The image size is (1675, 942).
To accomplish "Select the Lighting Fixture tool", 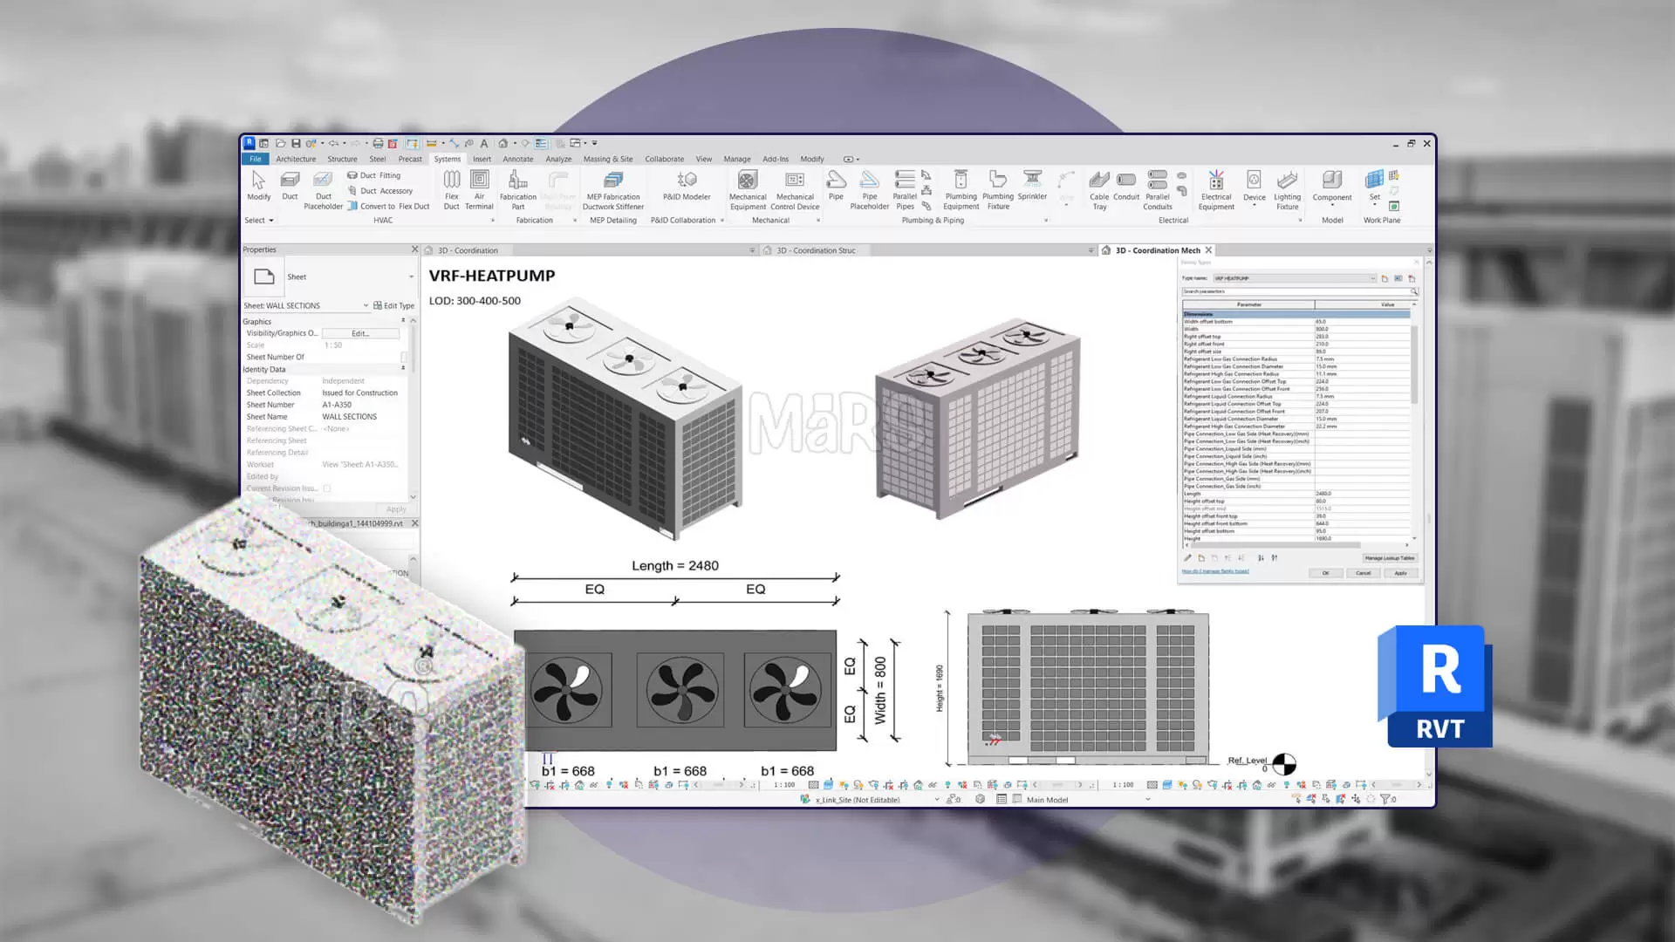I will coord(1287,190).
